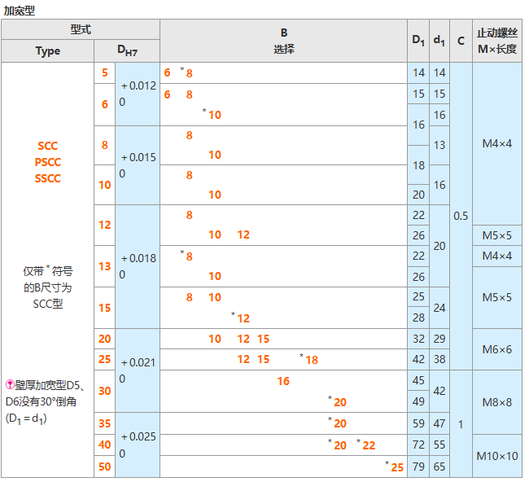Select the orange PSCC type label
The height and width of the screenshot is (482, 529).
[x=47, y=162]
